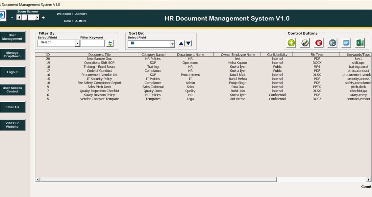Click the dark round report icon in Control Buttons
The height and width of the screenshot is (197, 372).
click(333, 43)
